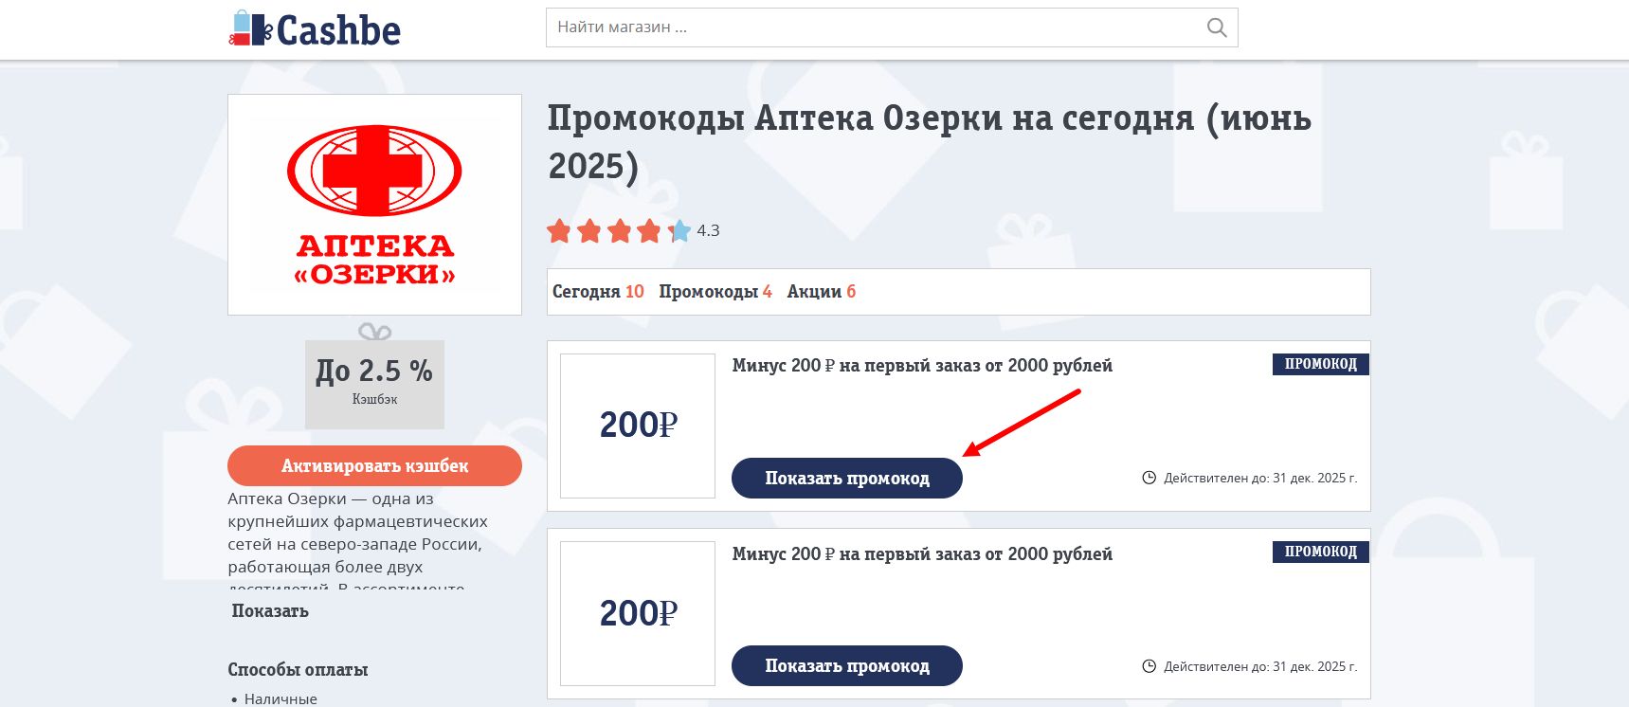Click second offer's "Действителен до" text
This screenshot has width=1629, height=707.
1260,666
